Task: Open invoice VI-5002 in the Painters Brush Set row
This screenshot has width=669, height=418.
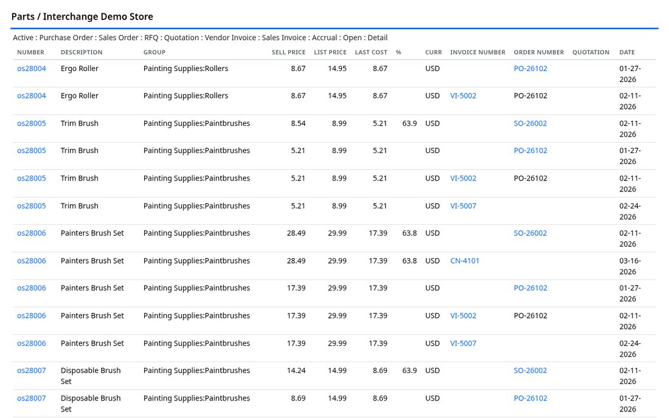Action: coord(463,316)
